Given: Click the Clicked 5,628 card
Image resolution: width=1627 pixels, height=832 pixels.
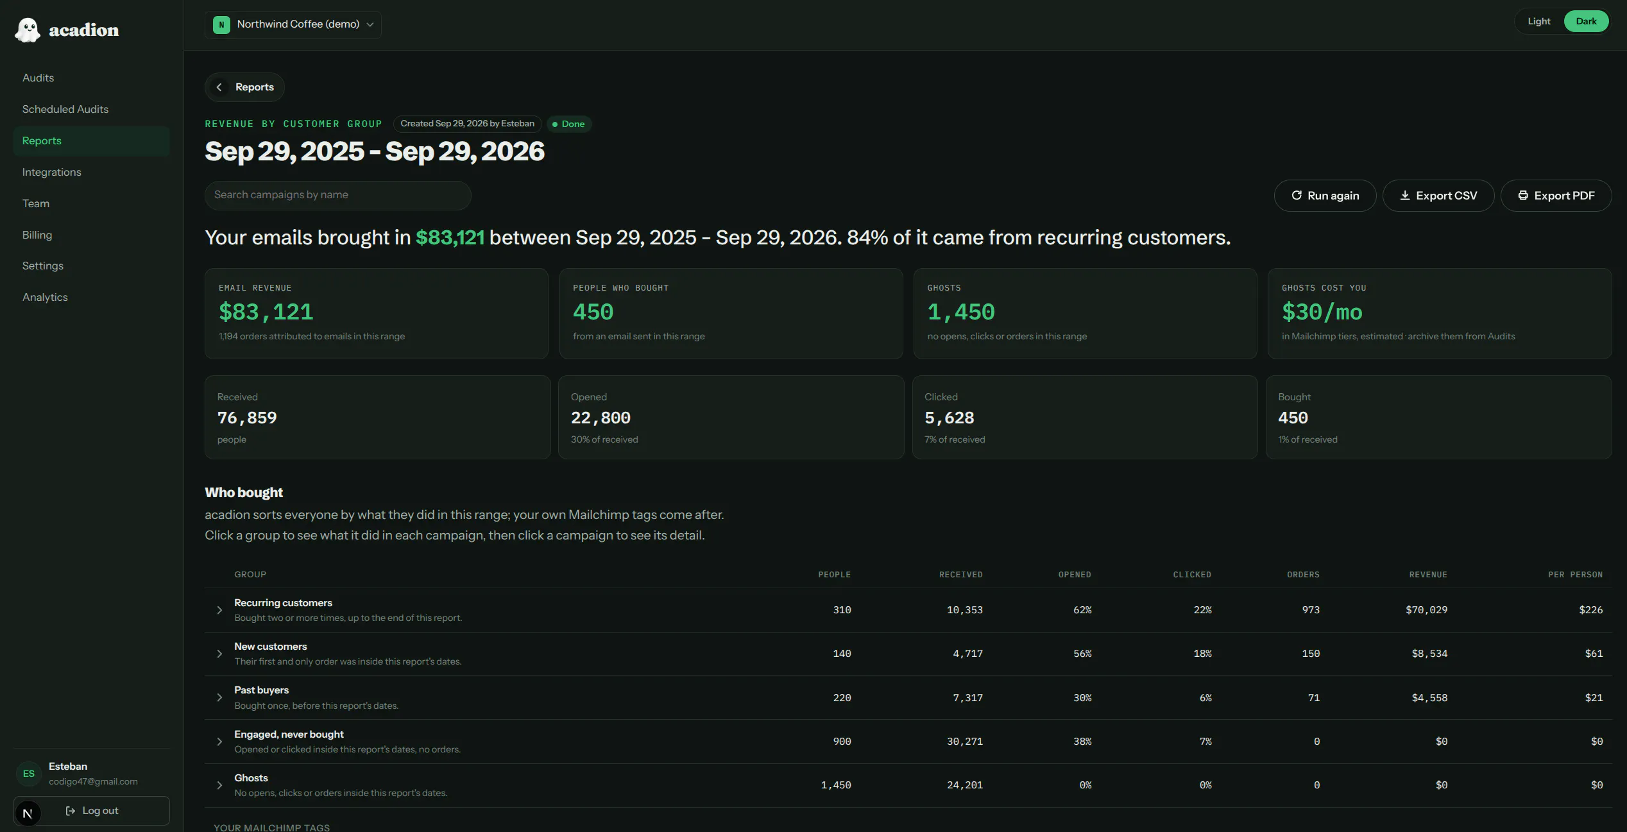Looking at the screenshot, I should pos(1085,417).
